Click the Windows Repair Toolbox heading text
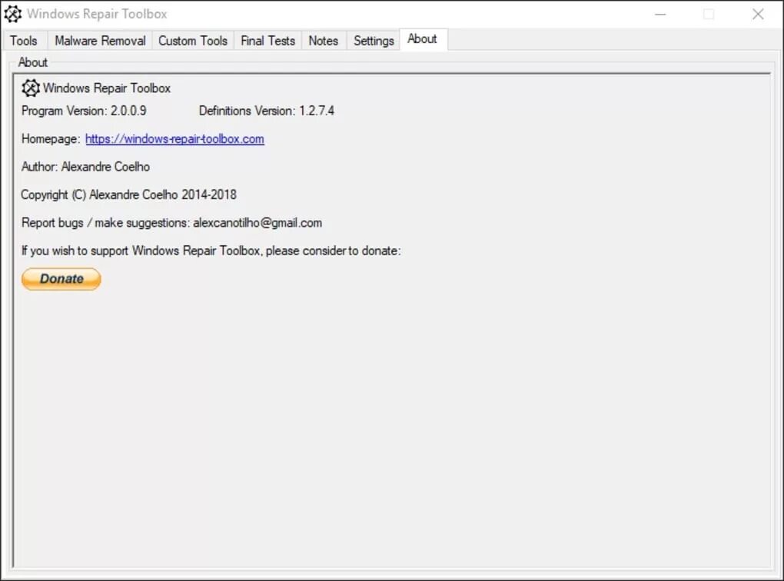784x581 pixels. (x=107, y=88)
